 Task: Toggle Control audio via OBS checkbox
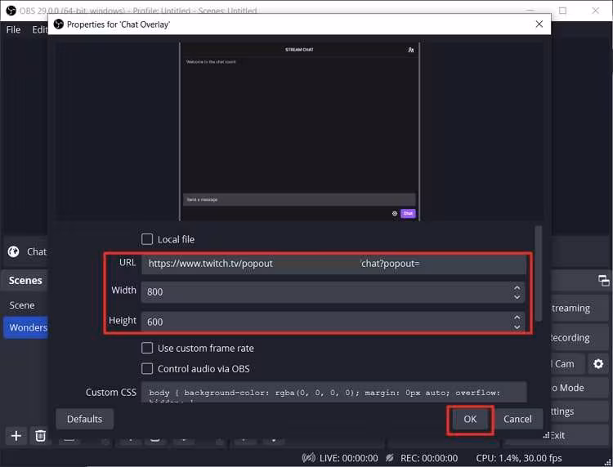[x=147, y=368]
